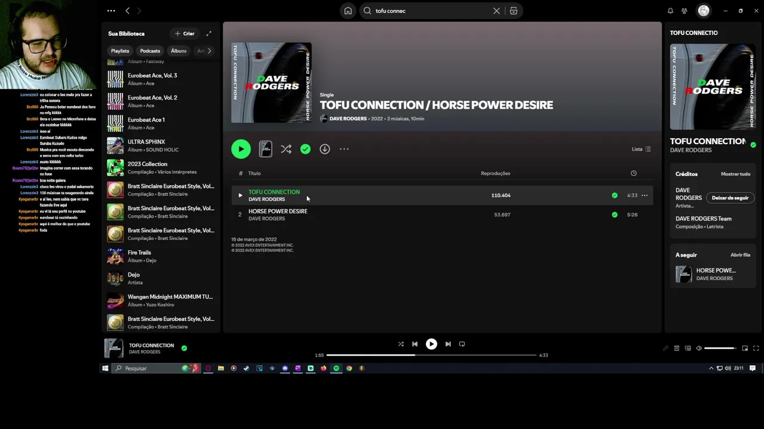This screenshot has height=429, width=764.
Task: Skip to previous track
Action: coord(415,344)
